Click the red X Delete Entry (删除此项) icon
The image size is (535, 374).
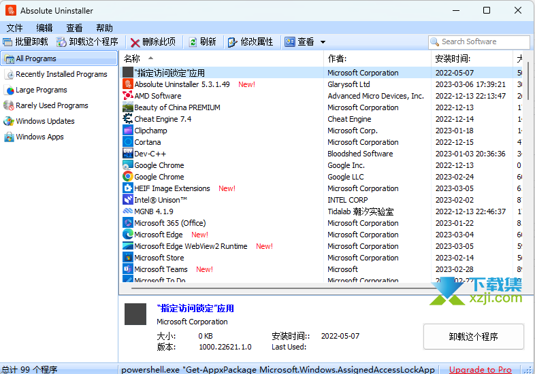(135, 43)
